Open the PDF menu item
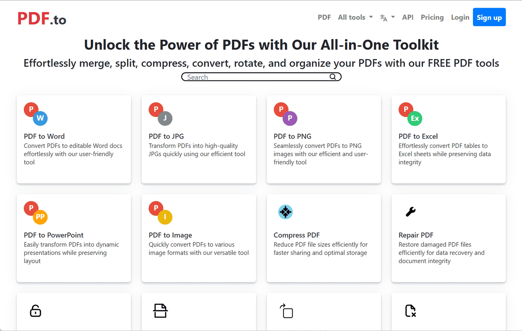The height and width of the screenshot is (331, 522). click(324, 17)
